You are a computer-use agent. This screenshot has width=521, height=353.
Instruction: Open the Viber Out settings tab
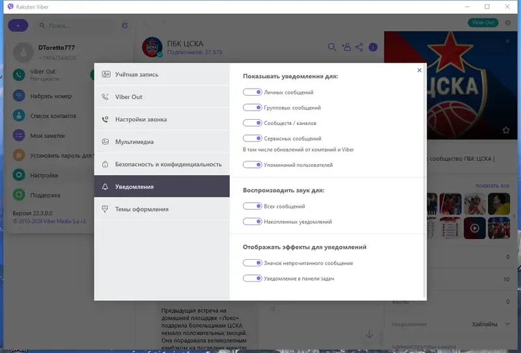[162, 97]
